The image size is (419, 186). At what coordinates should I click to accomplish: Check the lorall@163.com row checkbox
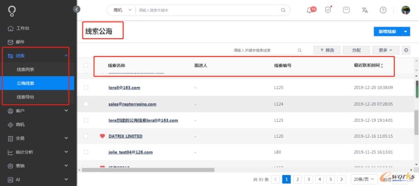(86, 87)
